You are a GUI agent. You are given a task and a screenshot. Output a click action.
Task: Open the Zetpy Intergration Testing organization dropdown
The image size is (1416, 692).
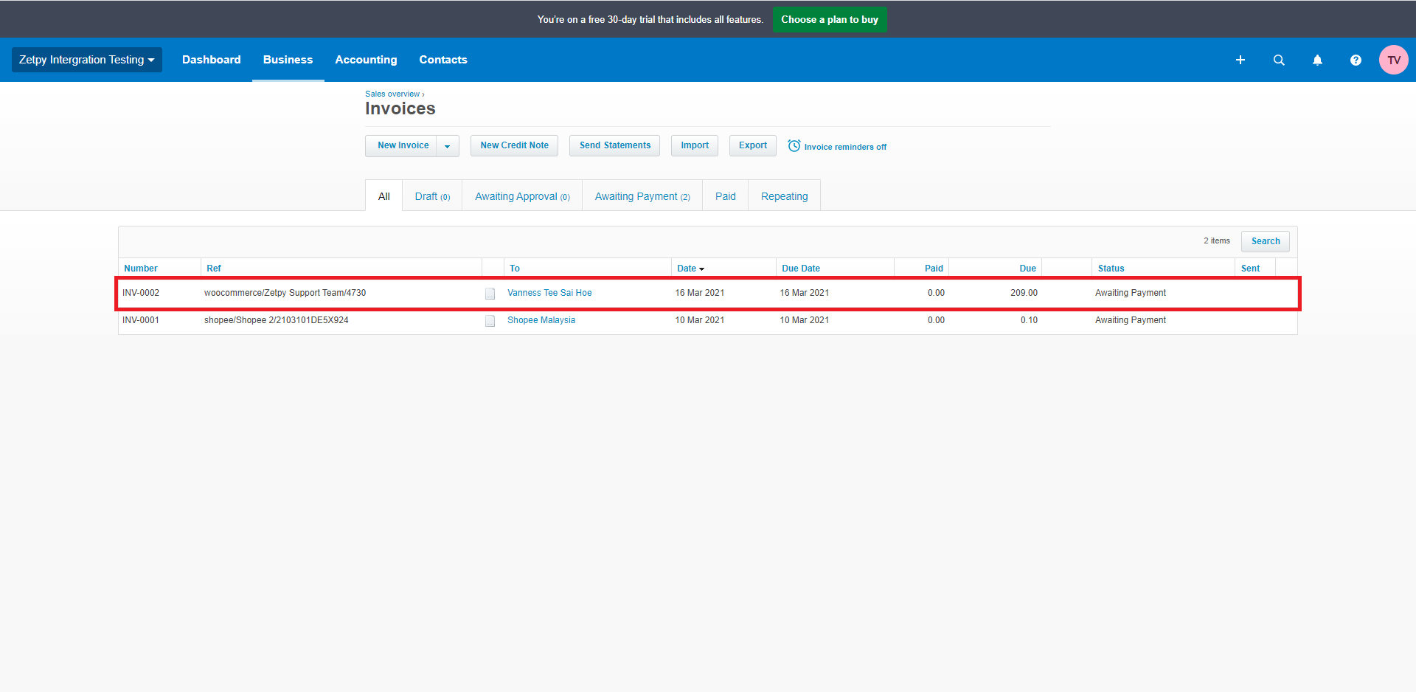[86, 60]
